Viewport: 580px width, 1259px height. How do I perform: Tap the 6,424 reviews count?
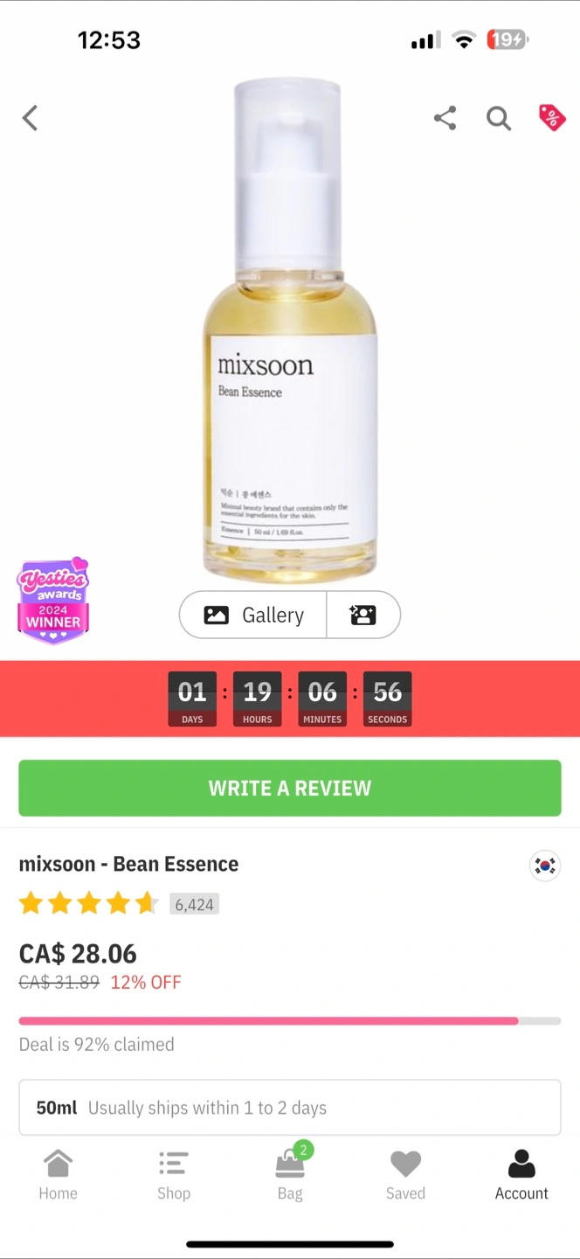194,904
